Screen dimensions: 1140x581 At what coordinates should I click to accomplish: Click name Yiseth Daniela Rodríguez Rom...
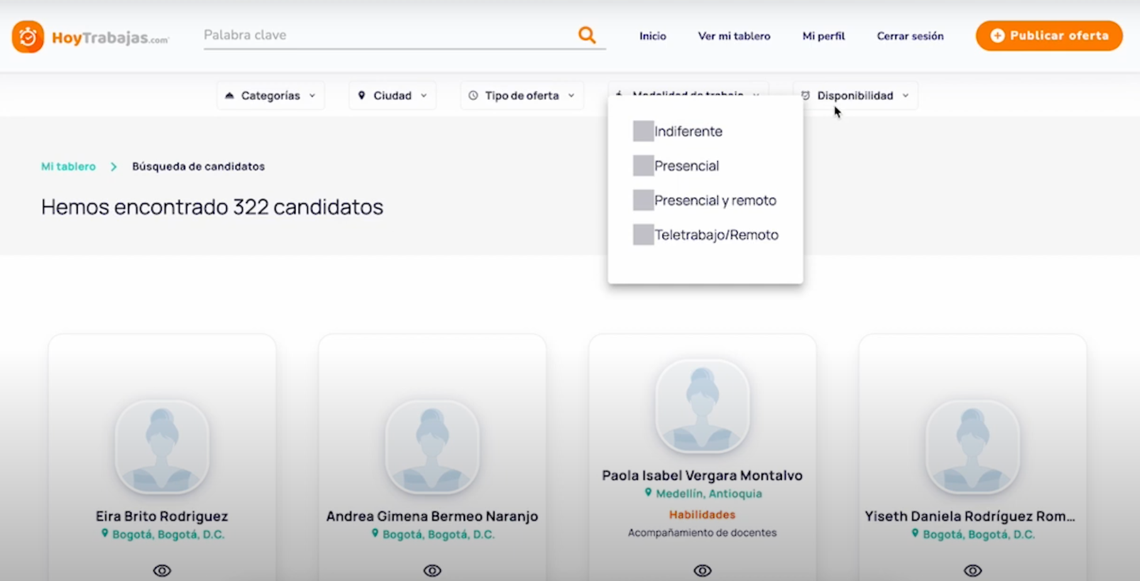(970, 516)
